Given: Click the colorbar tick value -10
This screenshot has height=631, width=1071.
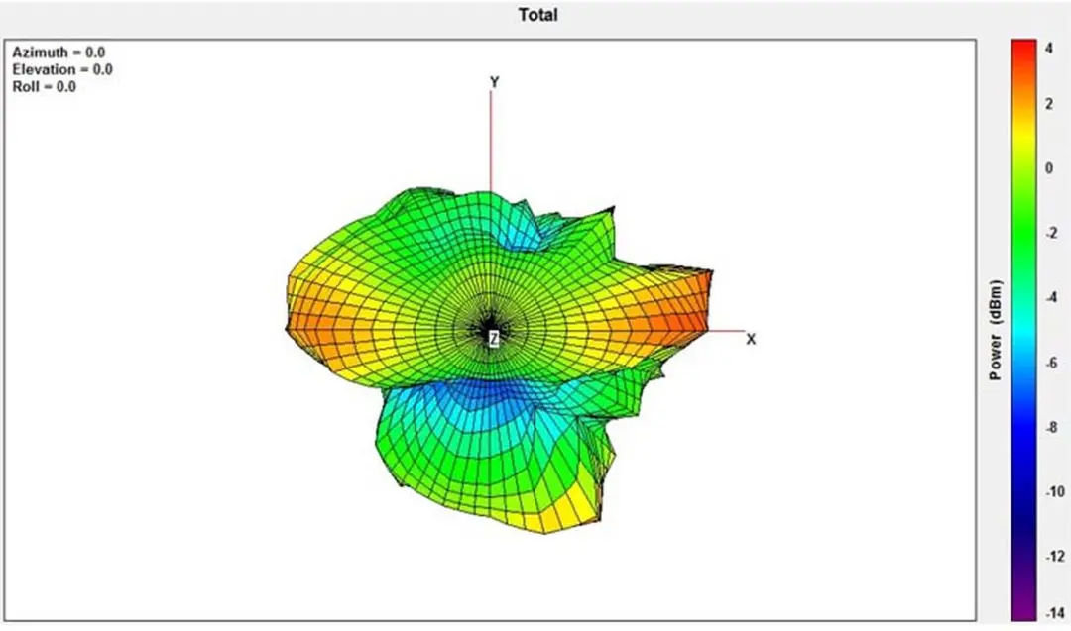Looking at the screenshot, I should pos(1055,492).
